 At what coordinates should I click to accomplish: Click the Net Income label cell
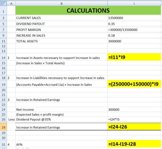[x=61, y=110]
